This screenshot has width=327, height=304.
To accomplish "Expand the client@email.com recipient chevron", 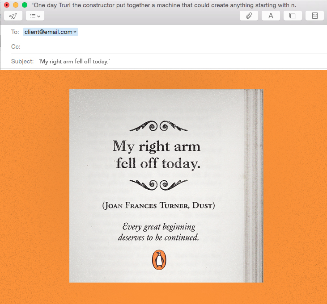I will coord(75,32).
